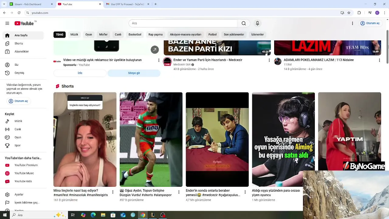Open the sponsored ad's external link arrow
The width and height of the screenshot is (389, 219).
click(x=155, y=50)
